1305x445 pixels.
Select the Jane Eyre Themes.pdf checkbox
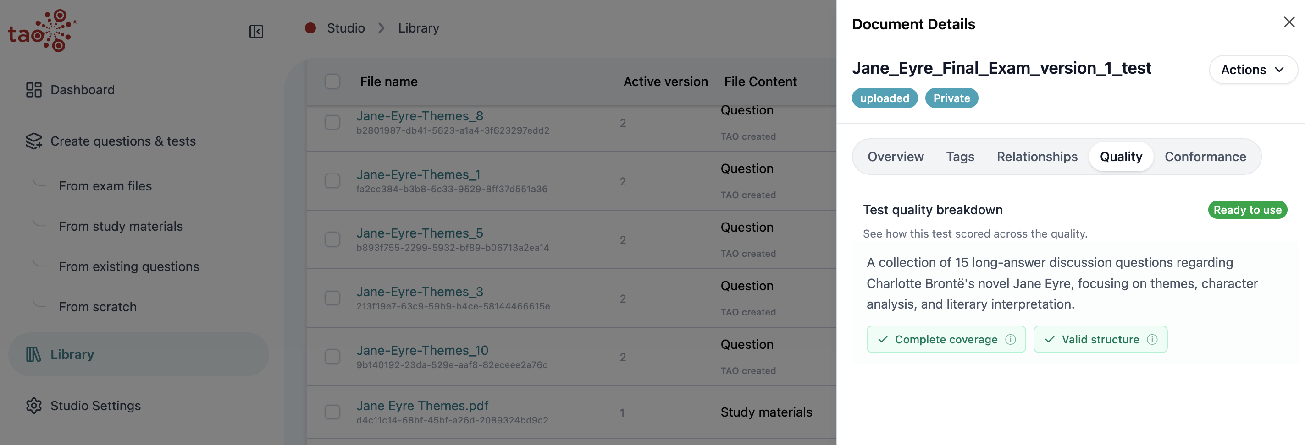(332, 412)
